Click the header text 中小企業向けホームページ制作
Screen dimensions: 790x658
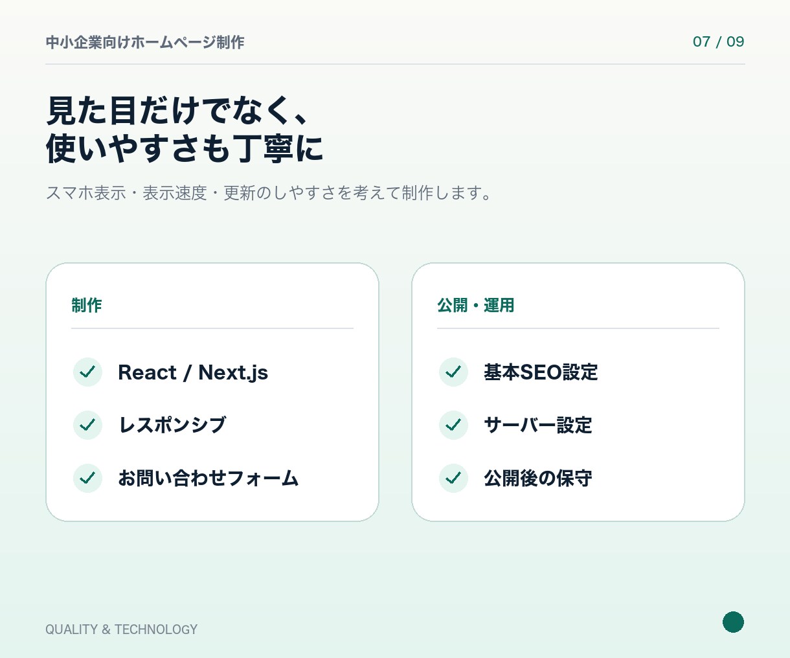145,42
